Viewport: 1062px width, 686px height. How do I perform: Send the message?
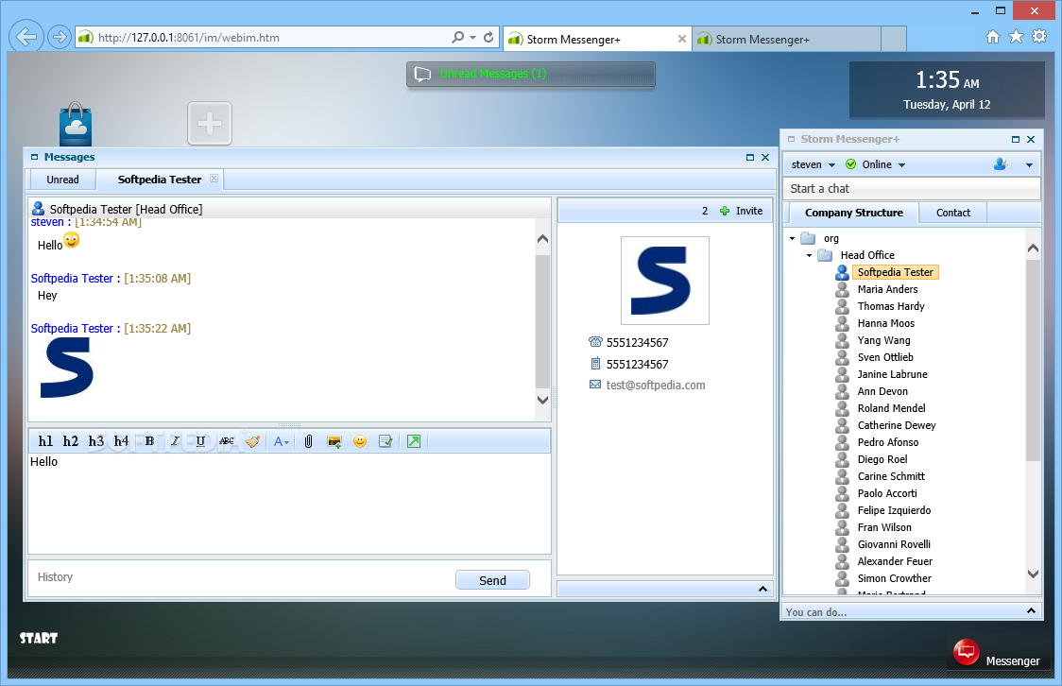click(x=492, y=580)
